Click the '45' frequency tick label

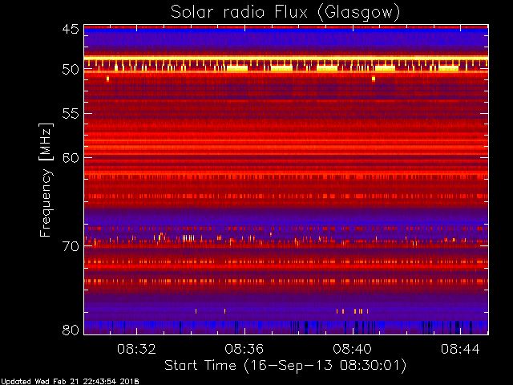point(71,29)
